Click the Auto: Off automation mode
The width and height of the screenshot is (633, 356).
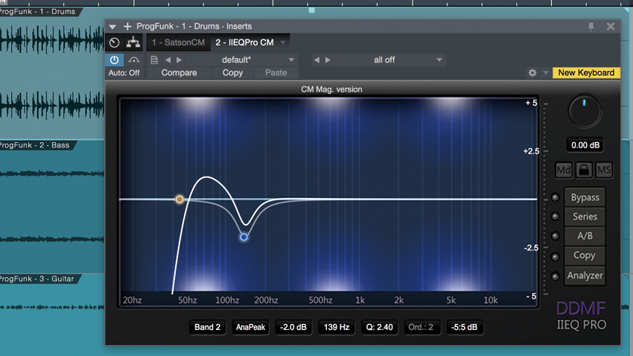click(124, 73)
